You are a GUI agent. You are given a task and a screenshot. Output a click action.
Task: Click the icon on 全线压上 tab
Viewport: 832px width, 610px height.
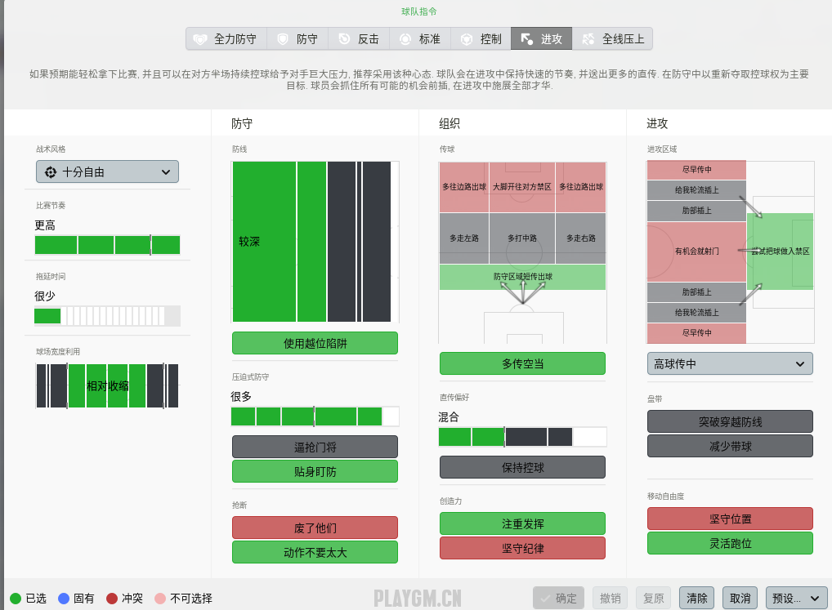pyautogui.click(x=588, y=39)
